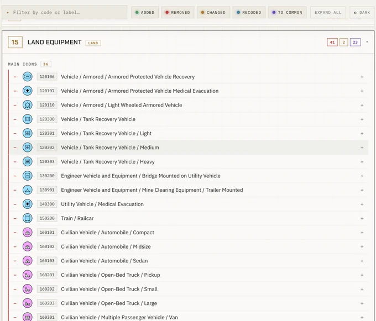Expand row 120300 Tank Recovery Vehicle
The width and height of the screenshot is (376, 321).
pyautogui.click(x=362, y=119)
